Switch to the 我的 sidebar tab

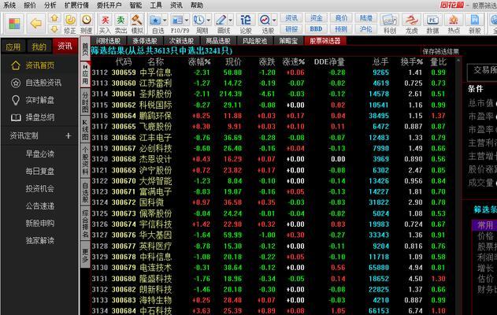(x=39, y=47)
